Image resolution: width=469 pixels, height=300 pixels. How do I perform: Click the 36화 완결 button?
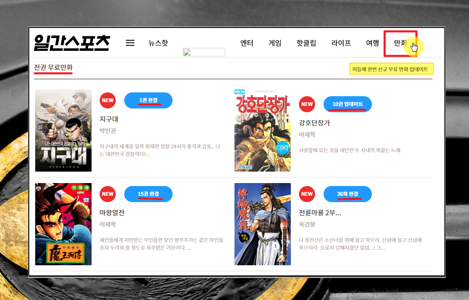click(x=348, y=194)
